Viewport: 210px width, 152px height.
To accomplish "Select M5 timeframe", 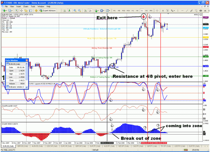I will (119, 11).
